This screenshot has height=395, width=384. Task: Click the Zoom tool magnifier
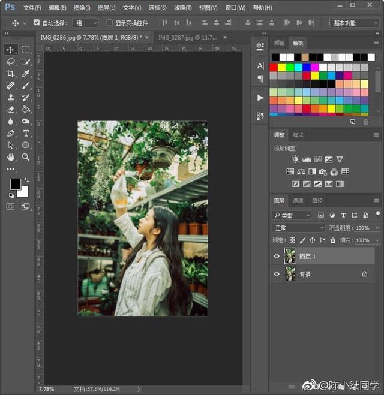click(x=26, y=157)
